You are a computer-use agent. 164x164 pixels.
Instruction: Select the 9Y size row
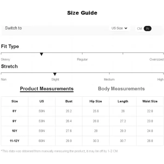[x=82, y=121]
